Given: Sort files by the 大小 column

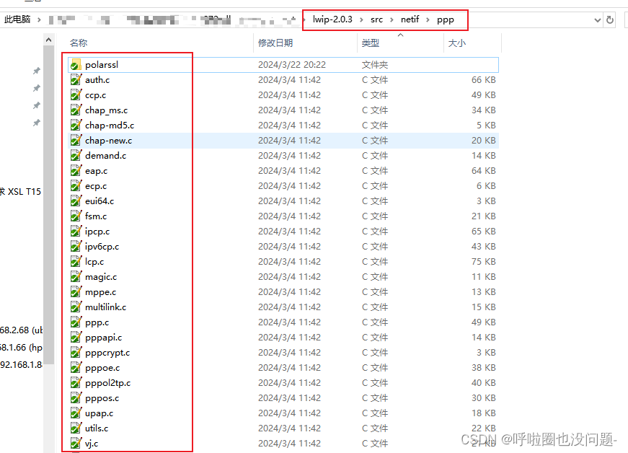Looking at the screenshot, I should pos(457,43).
